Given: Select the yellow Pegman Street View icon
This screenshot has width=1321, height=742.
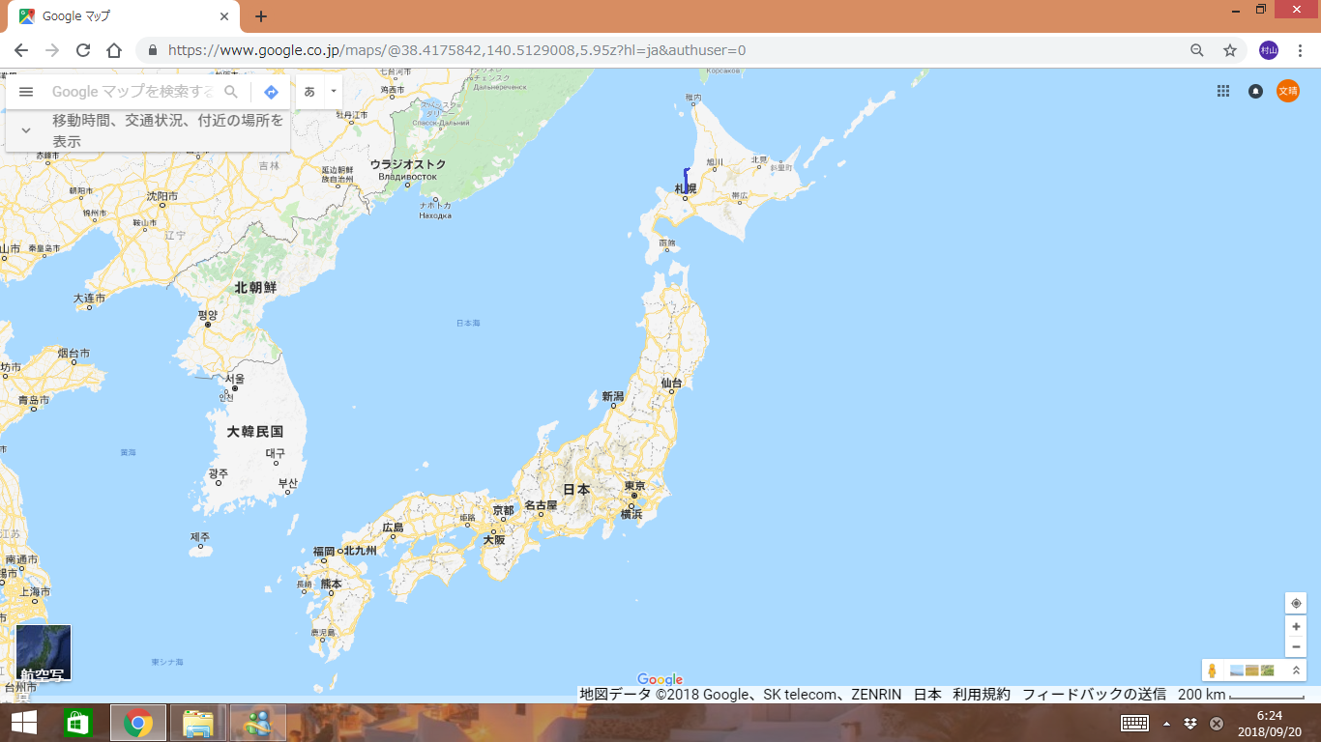Looking at the screenshot, I should 1213,671.
